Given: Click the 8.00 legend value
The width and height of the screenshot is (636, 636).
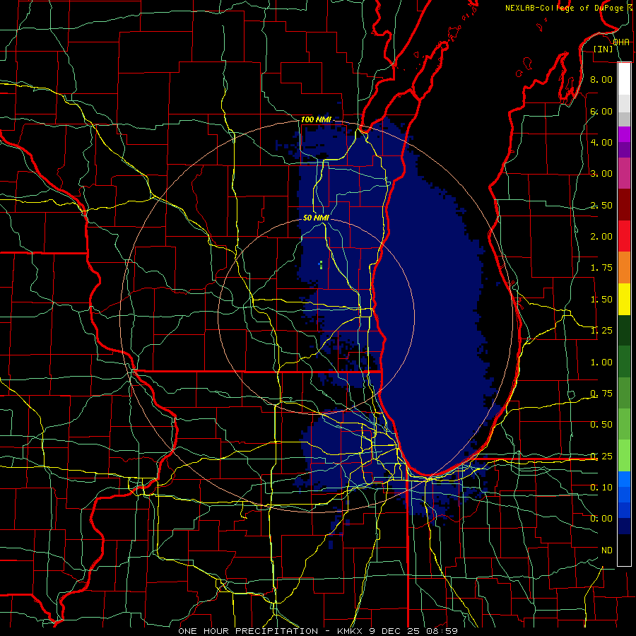Looking at the screenshot, I should click(601, 79).
